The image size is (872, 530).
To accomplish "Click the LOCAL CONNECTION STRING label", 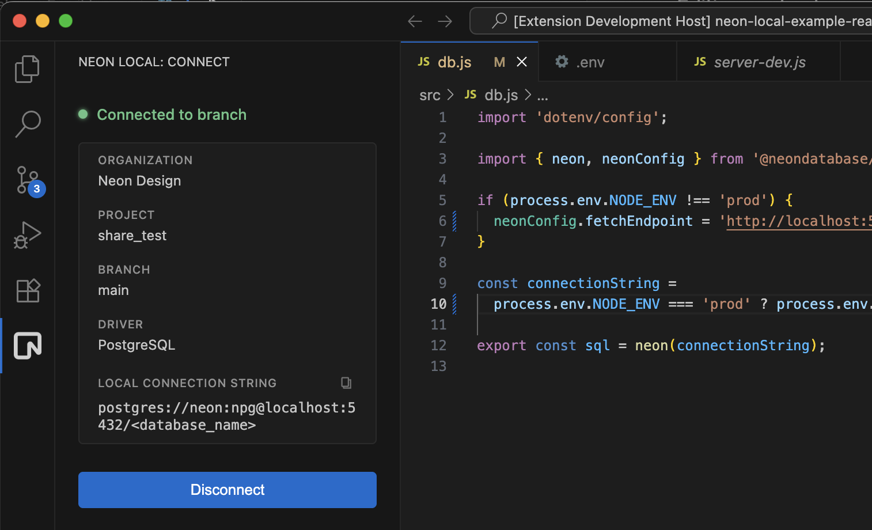I will pyautogui.click(x=187, y=383).
